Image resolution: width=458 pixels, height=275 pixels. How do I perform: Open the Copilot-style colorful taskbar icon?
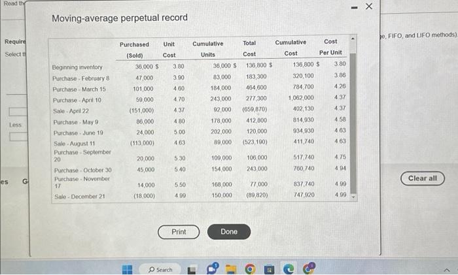[308, 268]
